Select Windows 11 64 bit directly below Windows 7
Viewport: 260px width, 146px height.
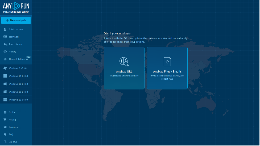16,76
